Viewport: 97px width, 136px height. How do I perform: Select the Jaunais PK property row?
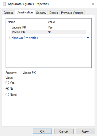pos(49,28)
